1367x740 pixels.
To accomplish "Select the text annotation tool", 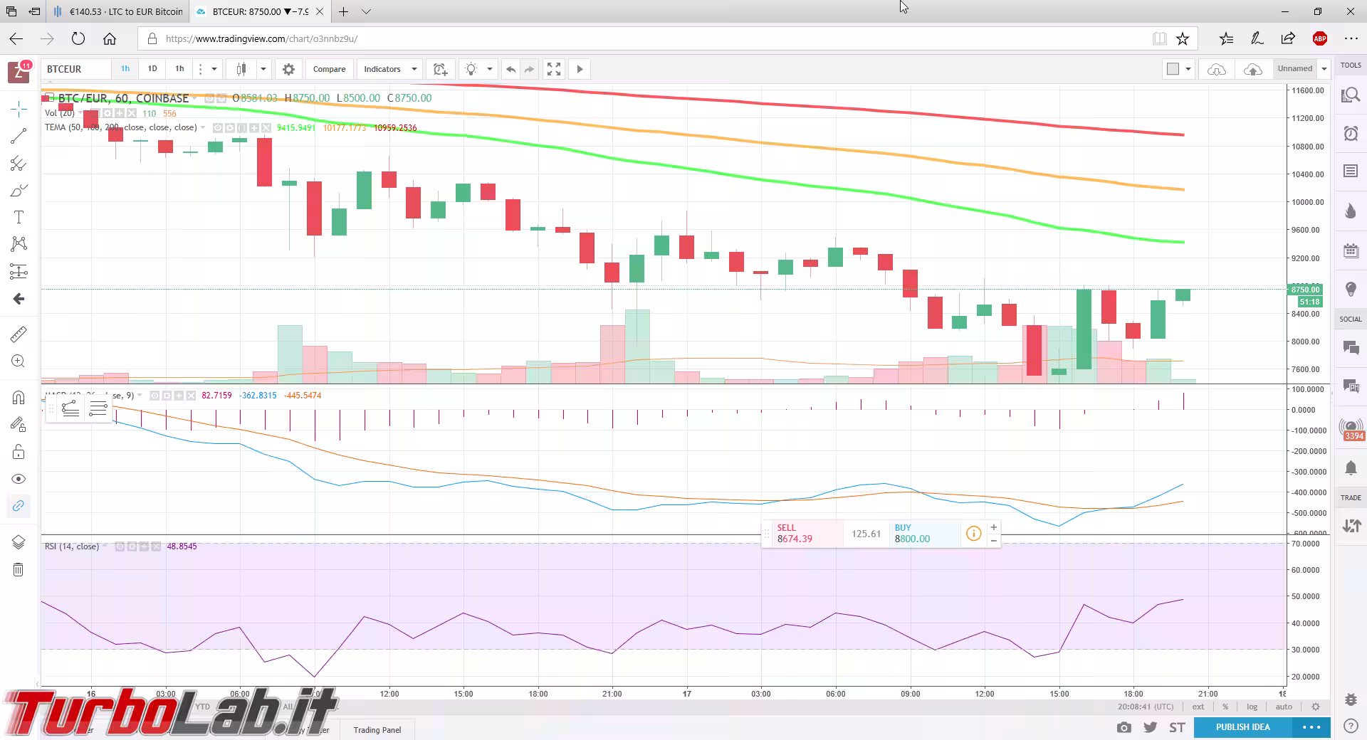I will pos(19,218).
